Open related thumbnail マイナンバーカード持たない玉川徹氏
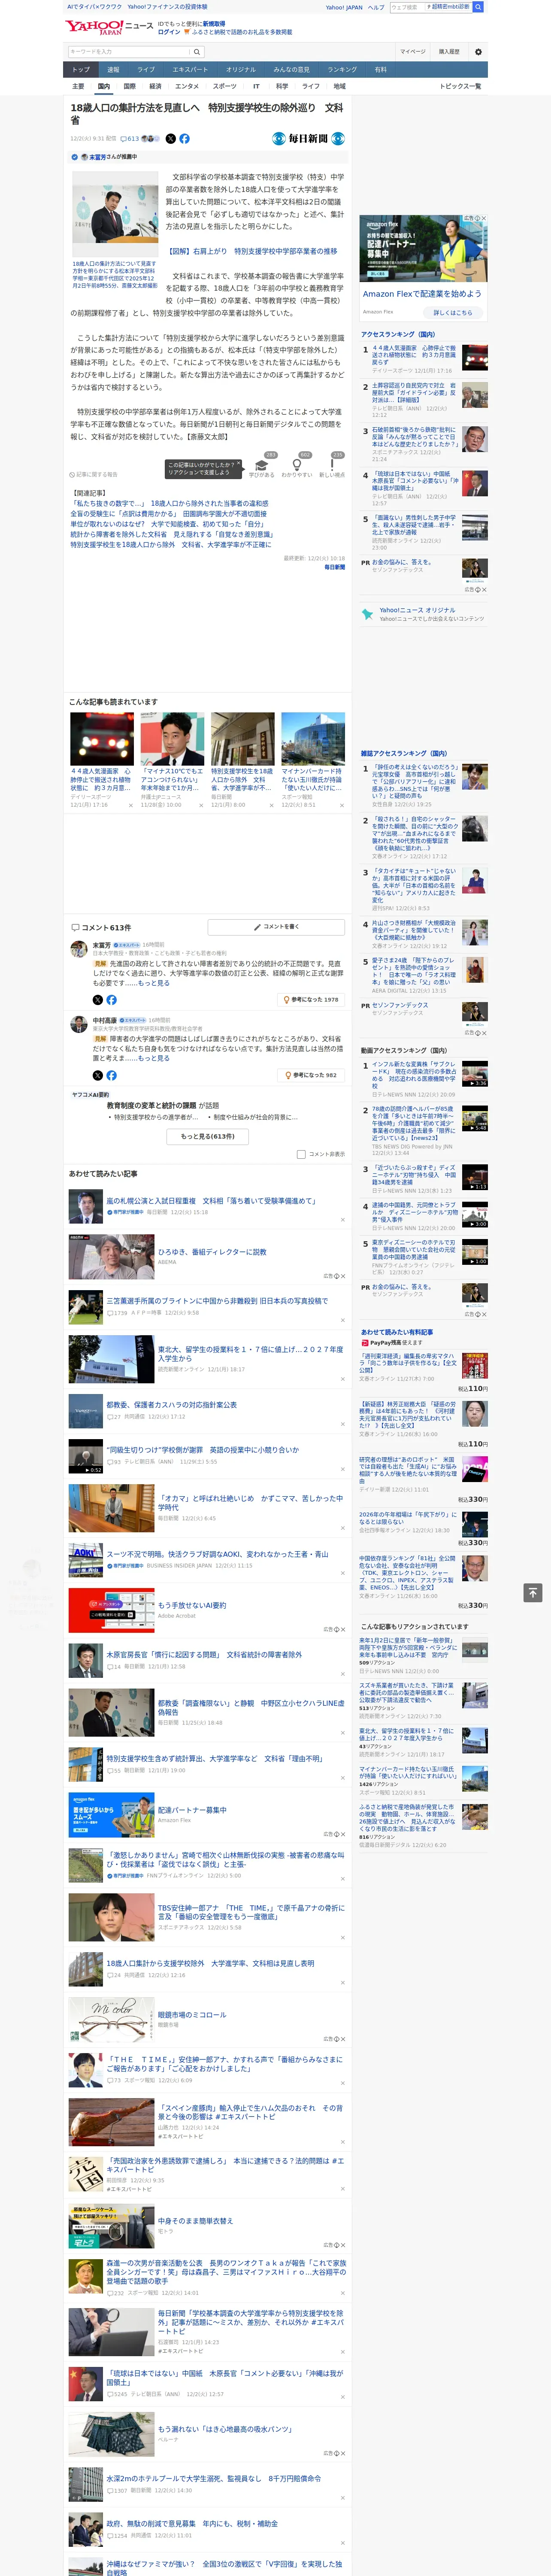Viewport: 551px width, 2576px height. pos(312,739)
